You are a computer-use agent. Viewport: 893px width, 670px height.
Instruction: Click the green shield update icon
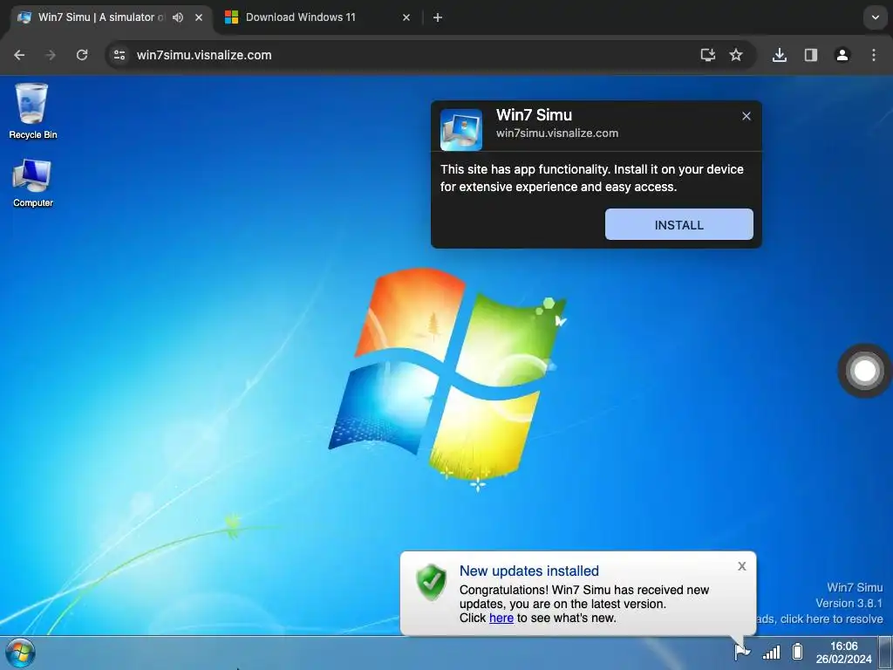(x=431, y=582)
